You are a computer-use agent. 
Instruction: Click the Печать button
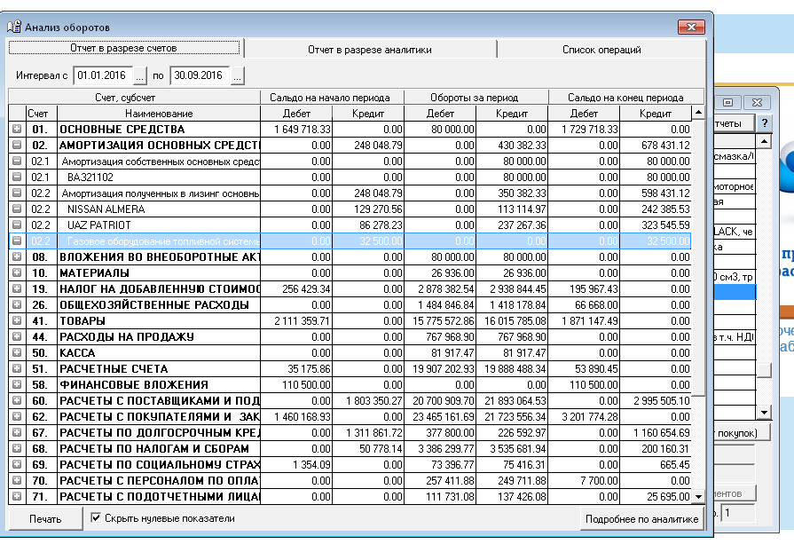pyautogui.click(x=45, y=519)
